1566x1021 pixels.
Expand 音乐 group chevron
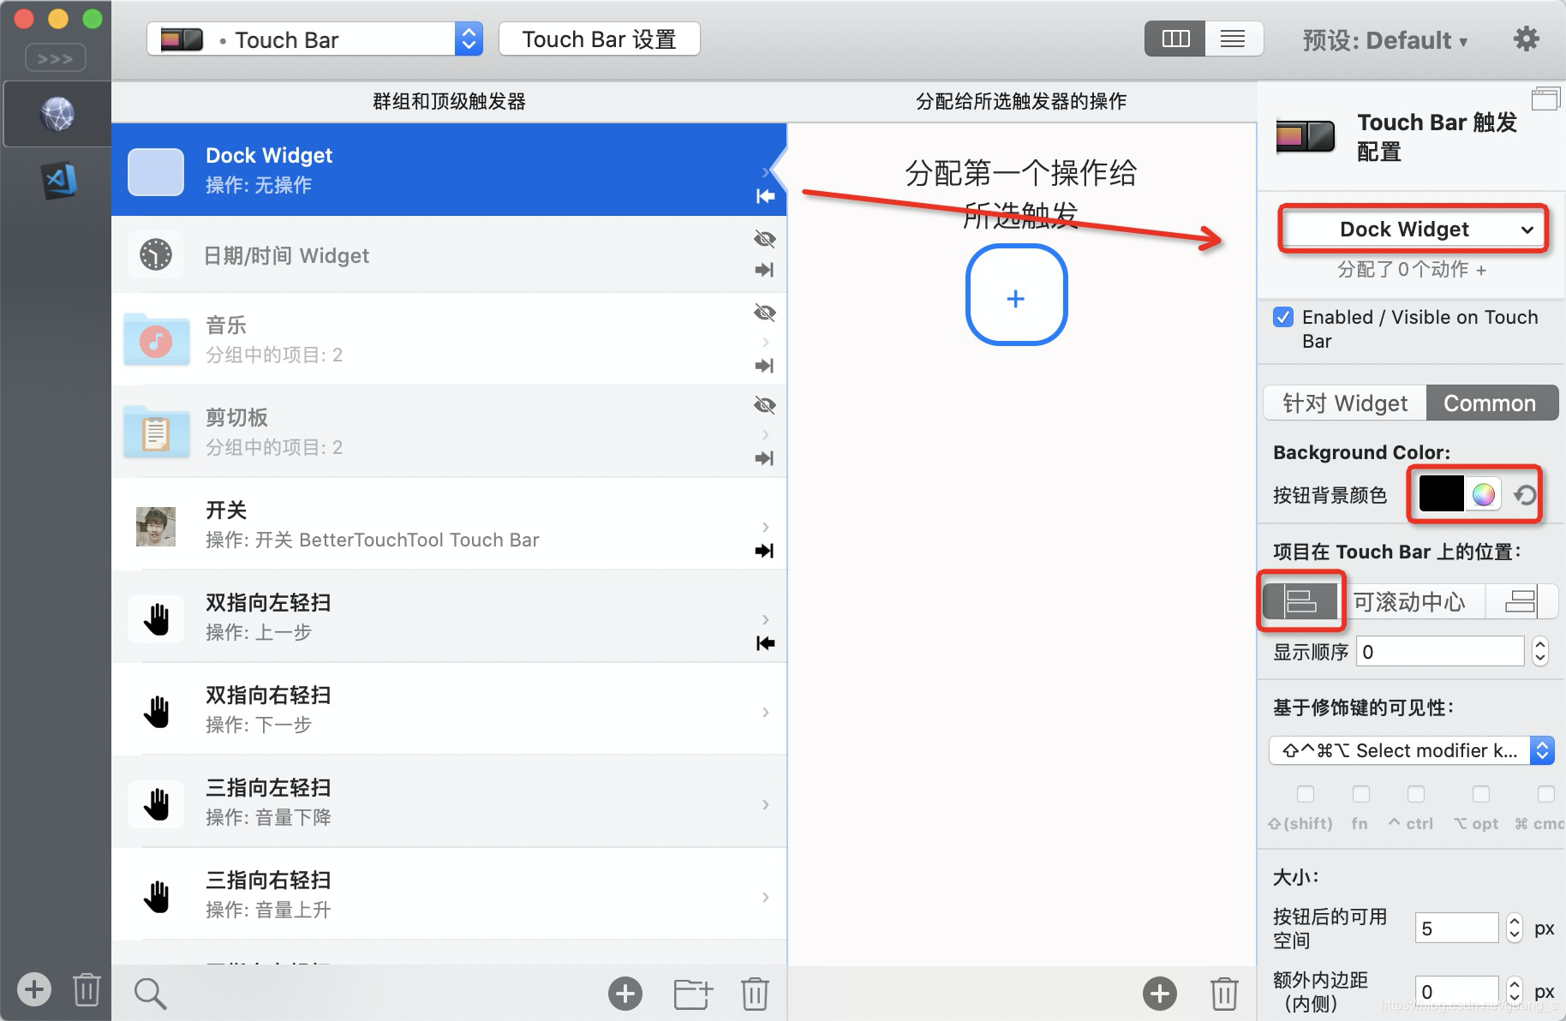pyautogui.click(x=765, y=342)
